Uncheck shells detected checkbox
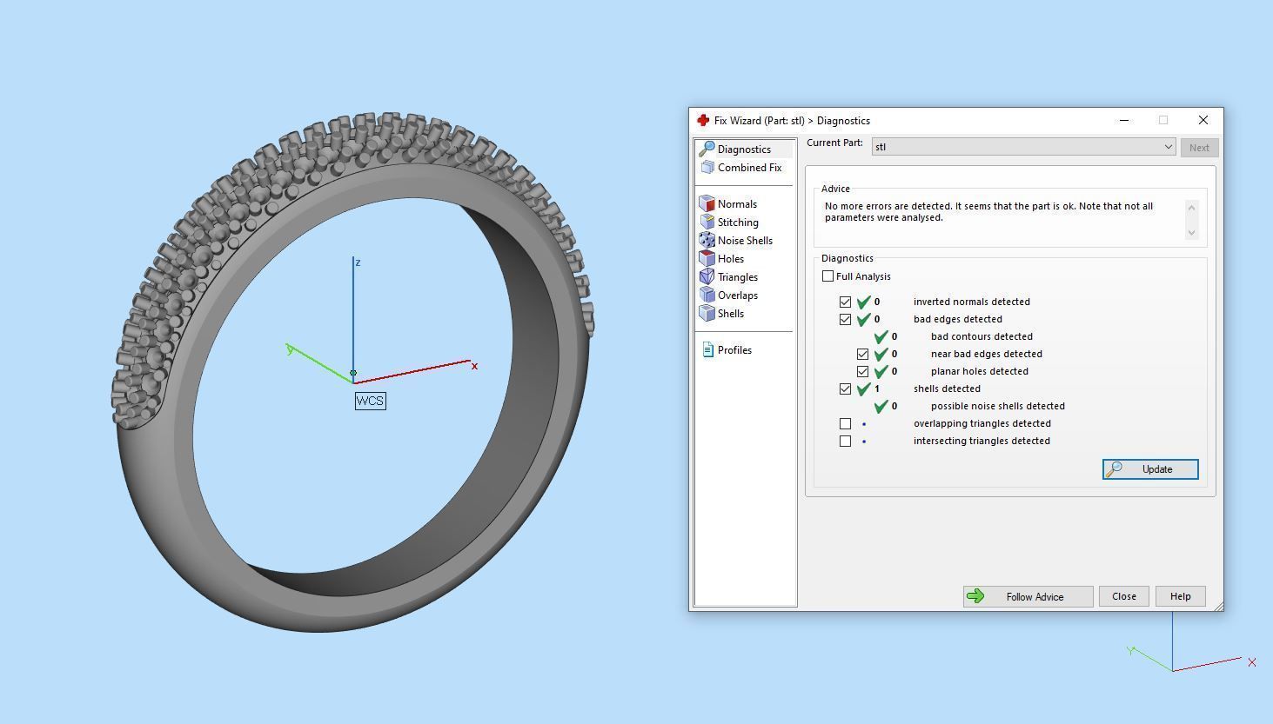 [x=845, y=389]
